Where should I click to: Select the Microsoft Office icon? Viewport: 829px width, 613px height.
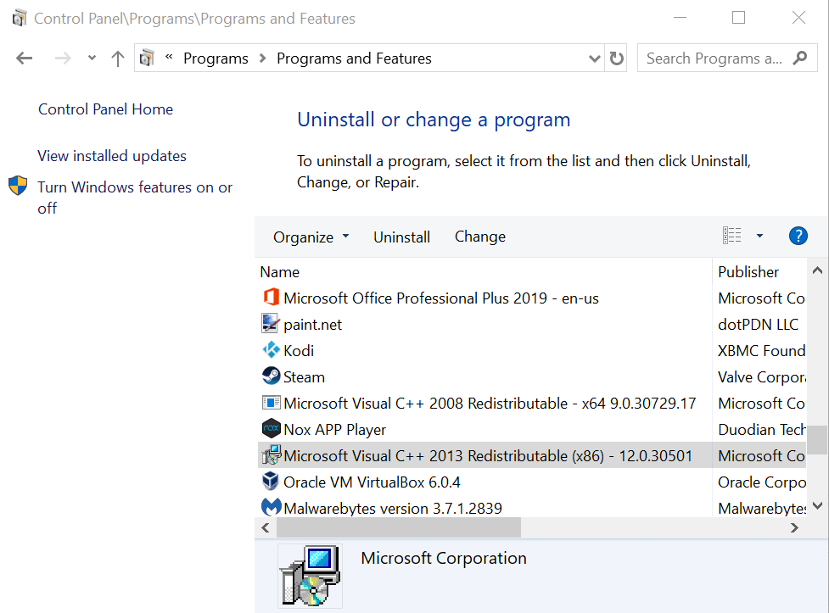[272, 297]
